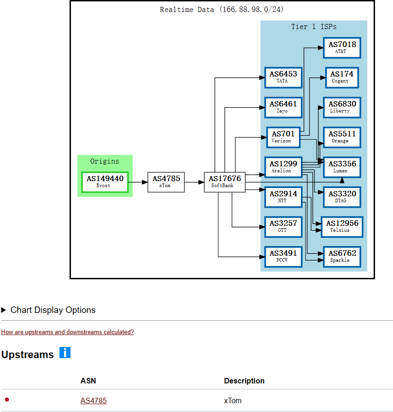This screenshot has width=393, height=412.
Task: Select the AS3491 PCCW node
Action: (x=283, y=257)
